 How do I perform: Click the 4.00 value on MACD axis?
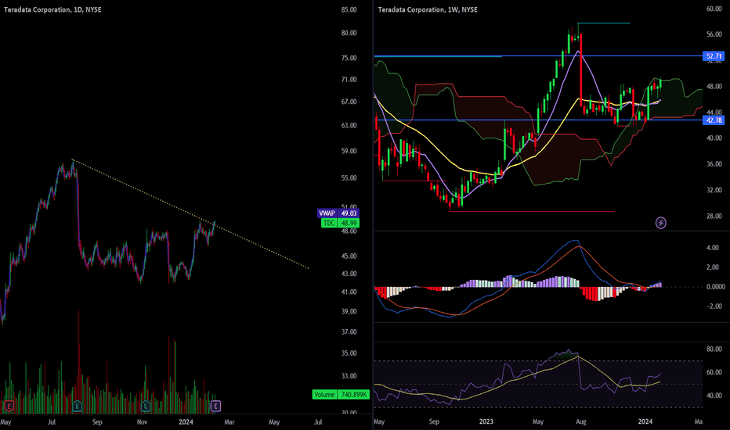(713, 248)
